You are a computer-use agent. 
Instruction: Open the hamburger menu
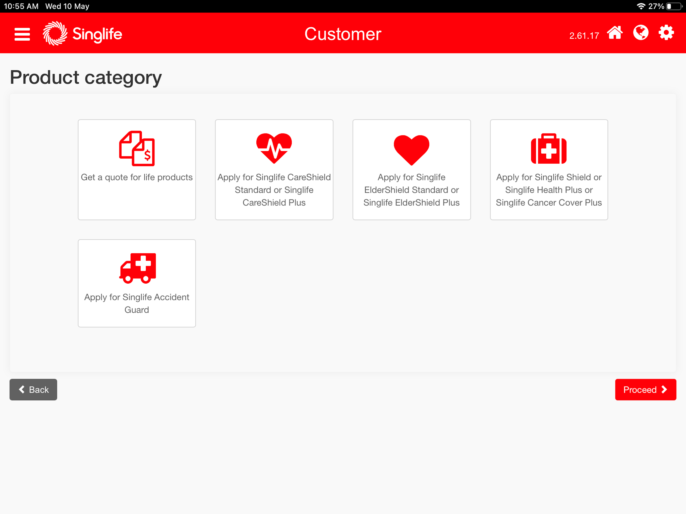pos(22,34)
